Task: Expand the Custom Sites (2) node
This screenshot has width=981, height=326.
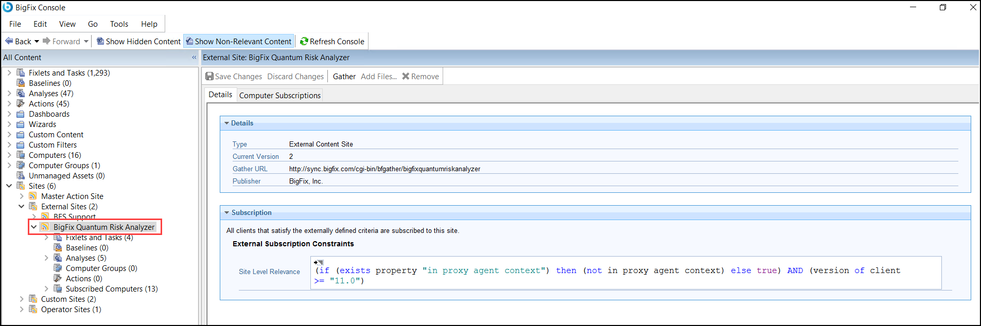Action: pyautogui.click(x=22, y=299)
